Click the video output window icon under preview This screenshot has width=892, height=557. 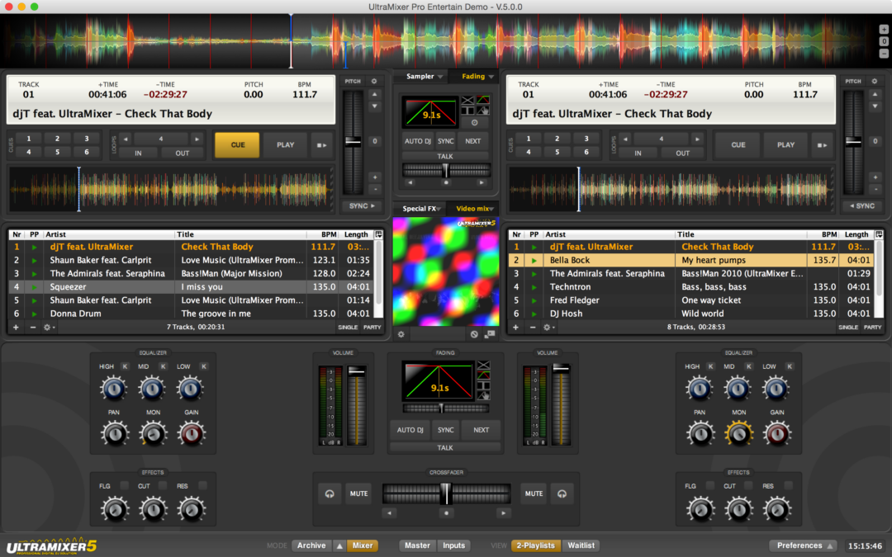coord(490,334)
